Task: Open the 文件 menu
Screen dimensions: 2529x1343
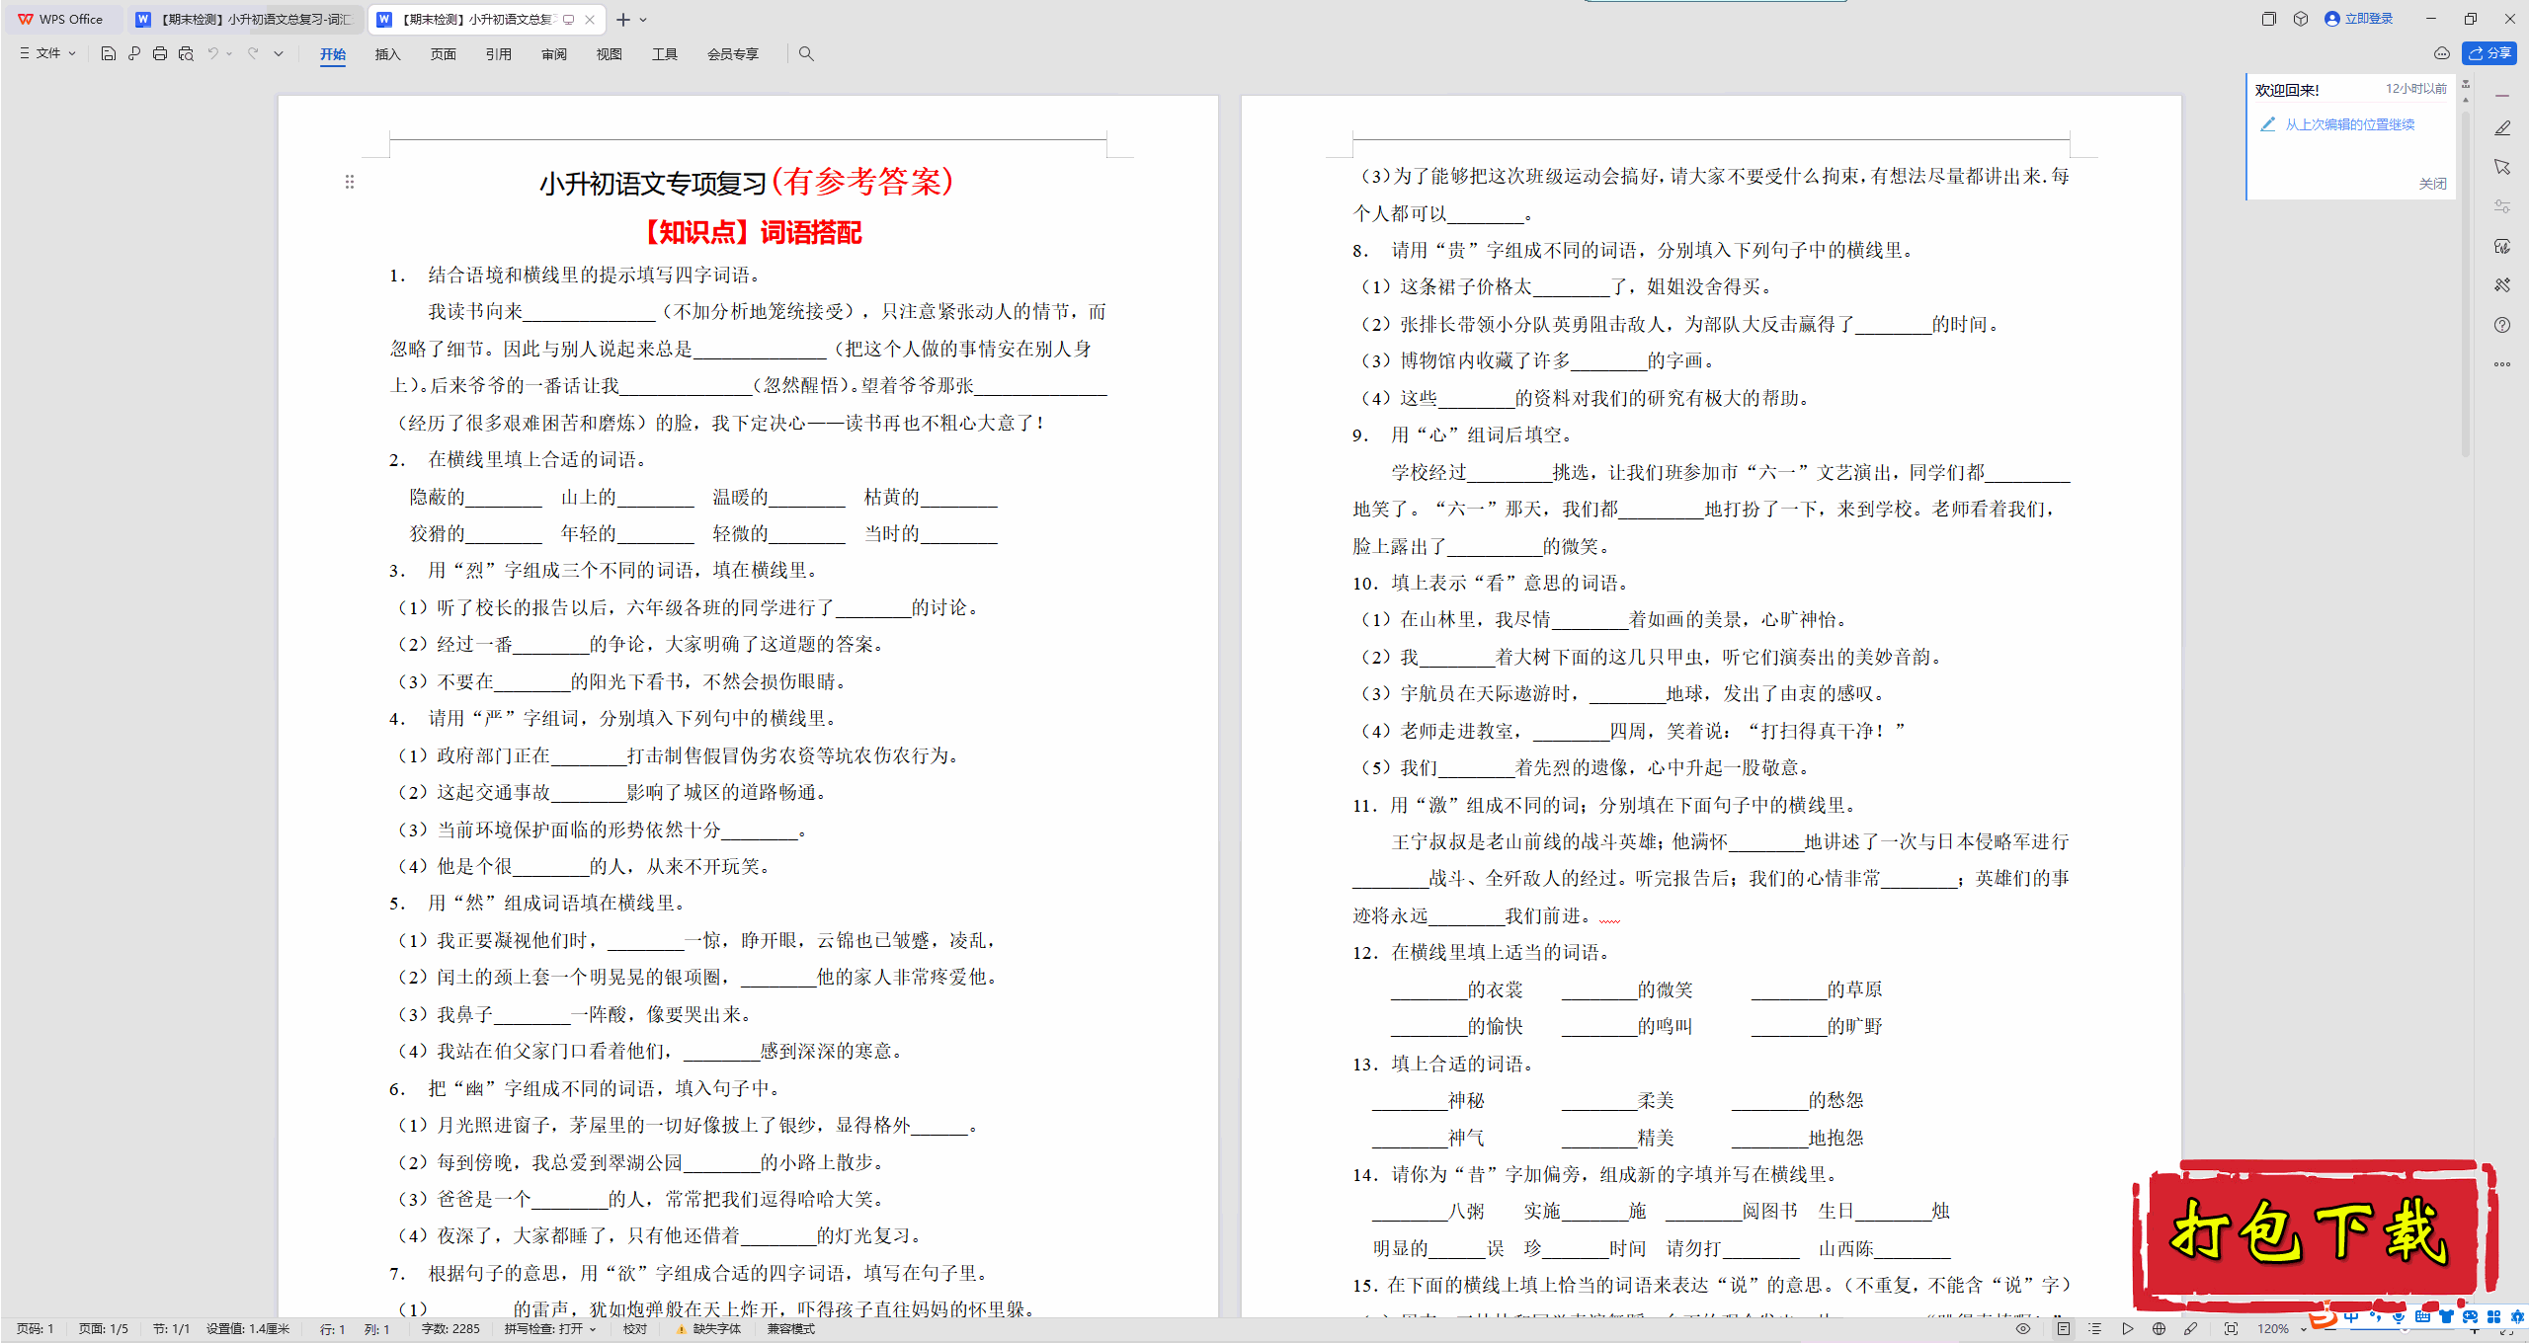Action: pos(47,53)
